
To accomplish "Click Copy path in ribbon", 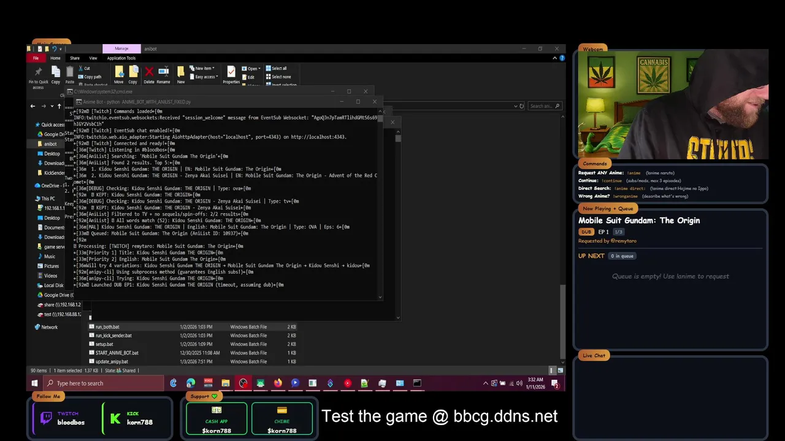I will (90, 77).
